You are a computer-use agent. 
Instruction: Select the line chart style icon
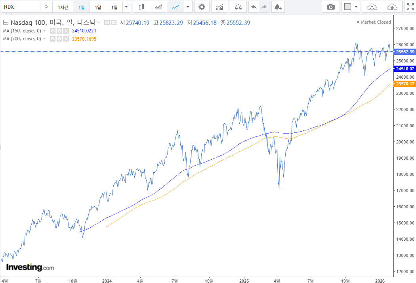pos(176,7)
